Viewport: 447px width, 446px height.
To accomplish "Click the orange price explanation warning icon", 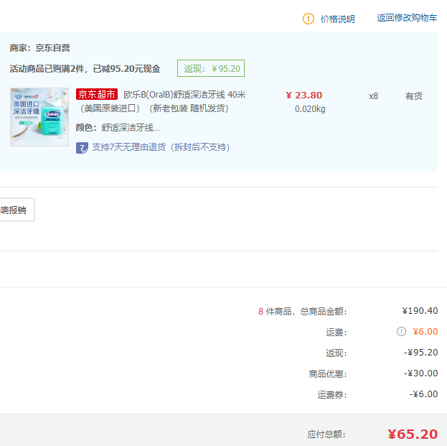I will click(309, 19).
